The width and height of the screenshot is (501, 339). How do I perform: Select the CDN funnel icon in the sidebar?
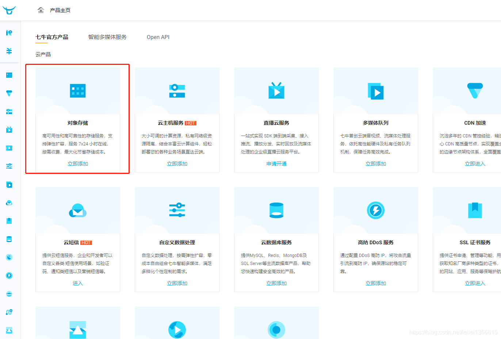[x=9, y=93]
